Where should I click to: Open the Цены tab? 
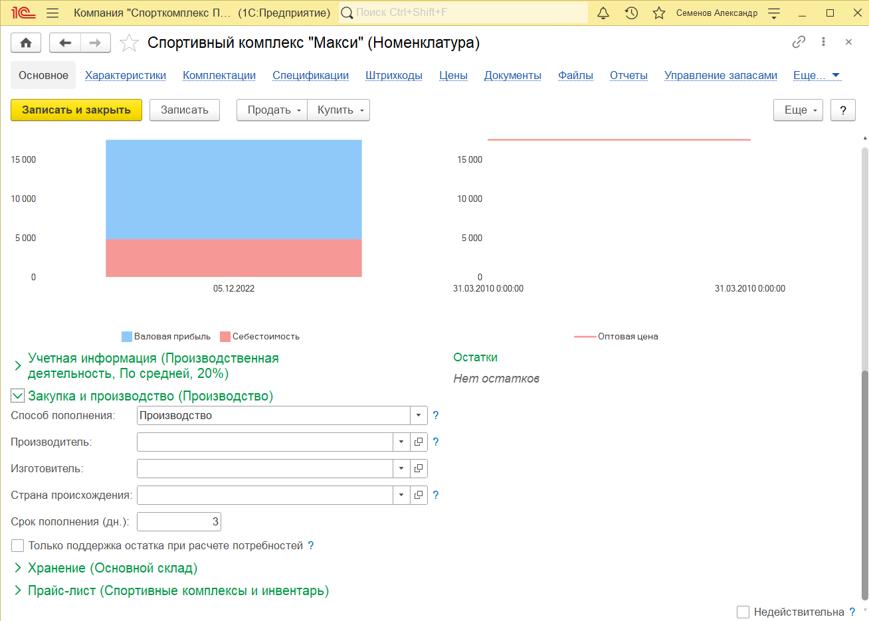(453, 75)
